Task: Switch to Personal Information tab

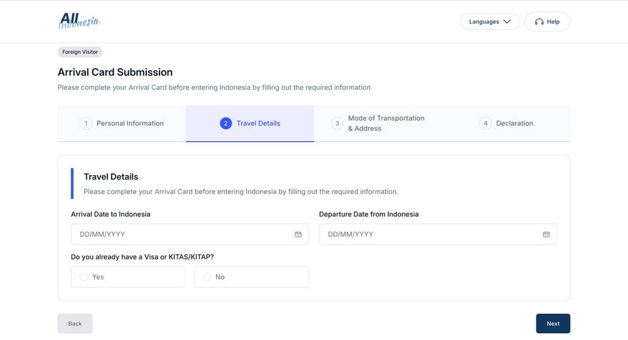Action: 130,124
